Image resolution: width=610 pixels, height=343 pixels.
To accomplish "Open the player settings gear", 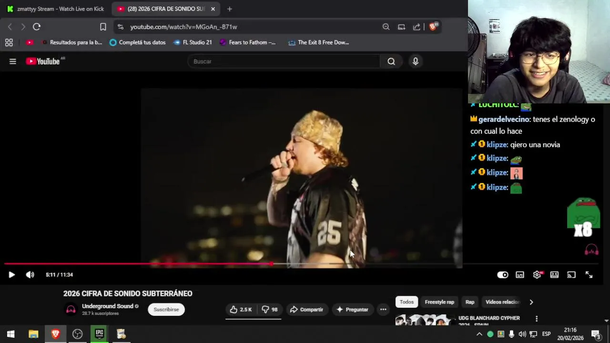I will click(x=537, y=274).
